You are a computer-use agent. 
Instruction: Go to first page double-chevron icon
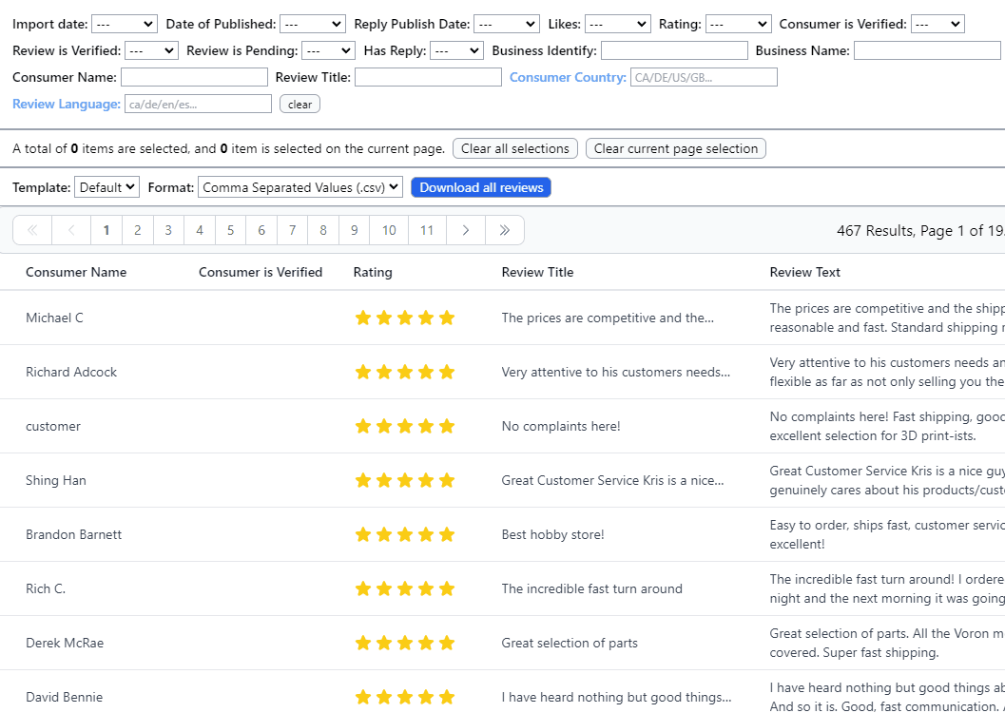tap(32, 230)
